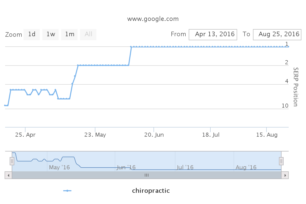Click the navigator left handle grip
The width and height of the screenshot is (306, 204).
pyautogui.click(x=12, y=161)
